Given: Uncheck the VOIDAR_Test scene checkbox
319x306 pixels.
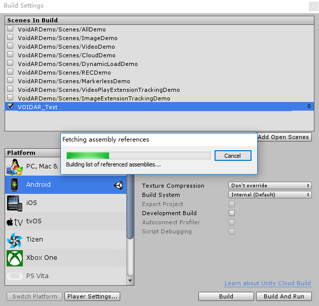Looking at the screenshot, I should point(10,106).
